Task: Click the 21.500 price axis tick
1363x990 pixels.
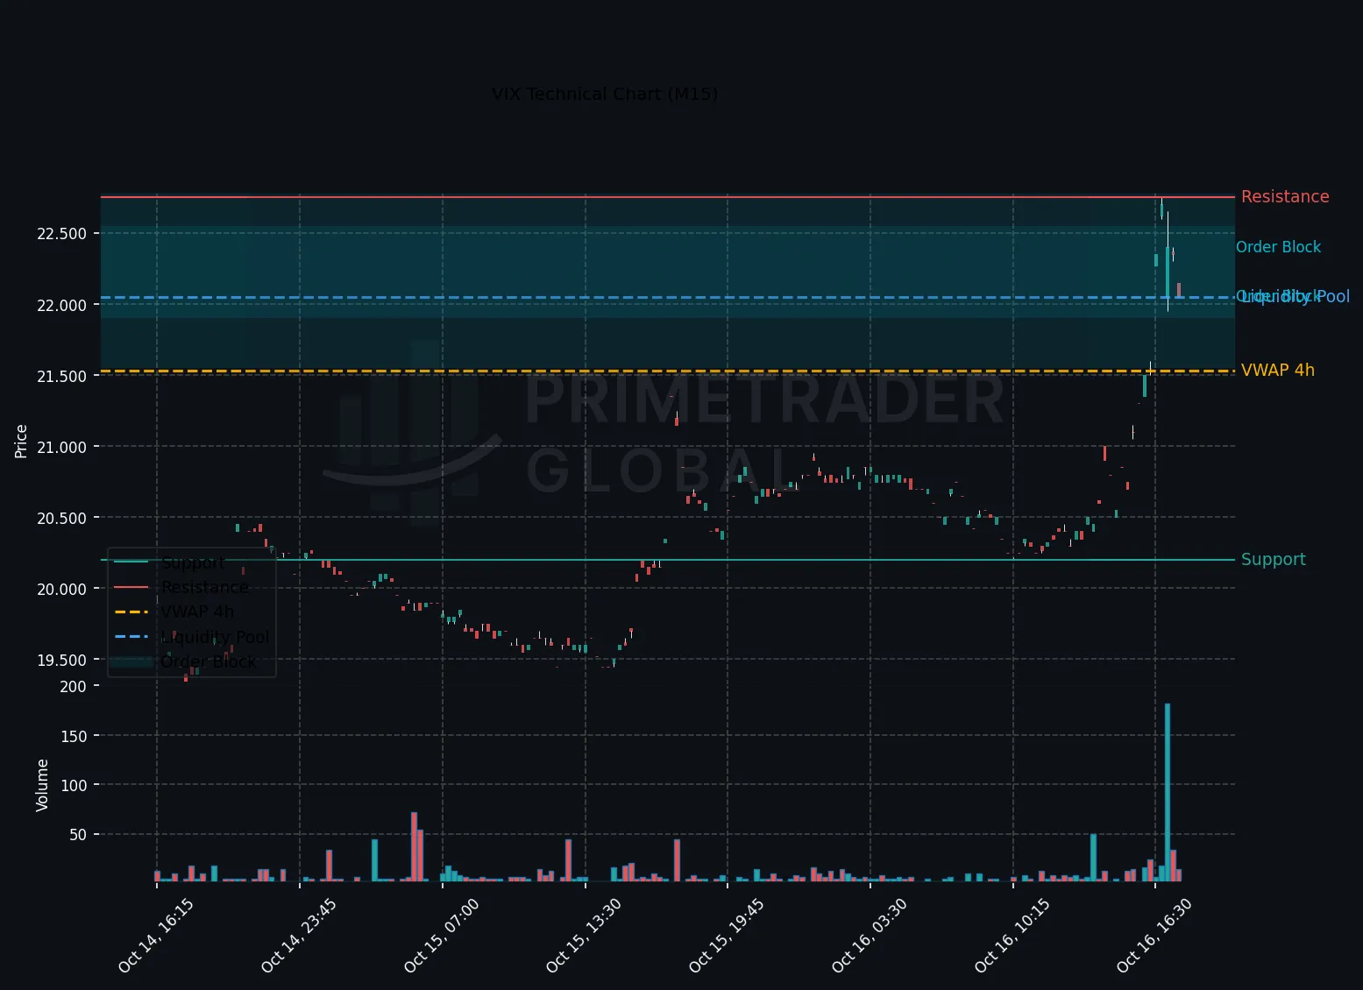Action: coord(61,376)
